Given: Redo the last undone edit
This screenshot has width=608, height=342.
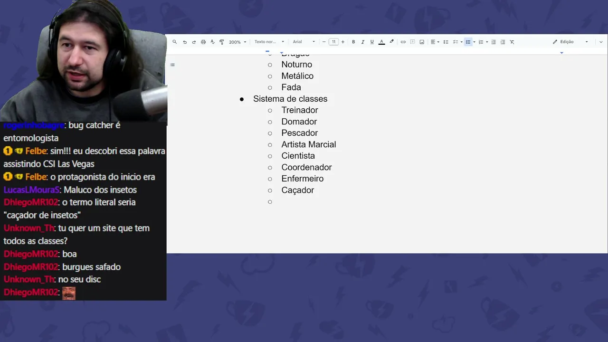Looking at the screenshot, I should [194, 42].
